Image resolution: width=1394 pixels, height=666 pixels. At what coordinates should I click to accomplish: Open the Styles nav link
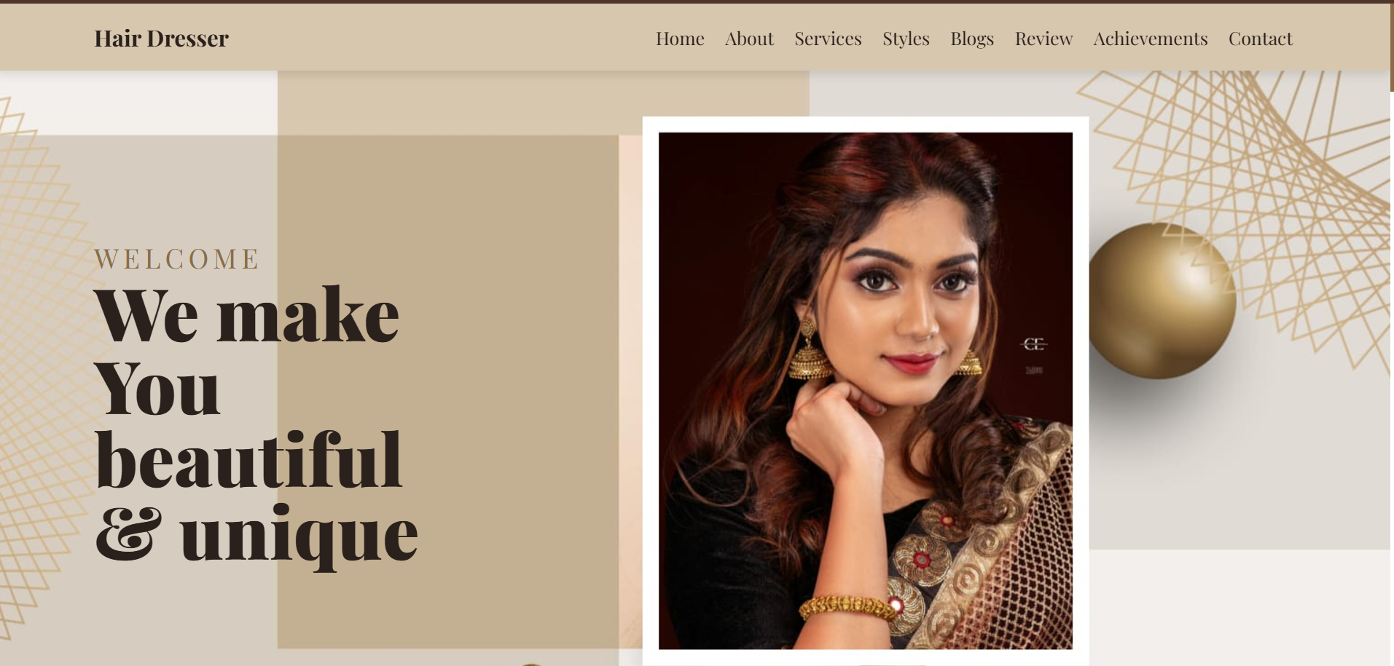[x=906, y=39]
